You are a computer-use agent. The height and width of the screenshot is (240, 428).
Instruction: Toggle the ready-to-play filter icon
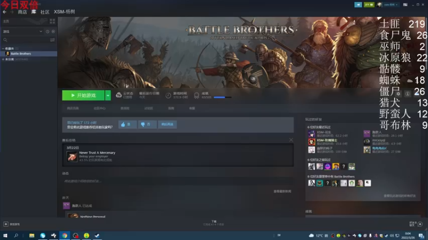(x=53, y=31)
